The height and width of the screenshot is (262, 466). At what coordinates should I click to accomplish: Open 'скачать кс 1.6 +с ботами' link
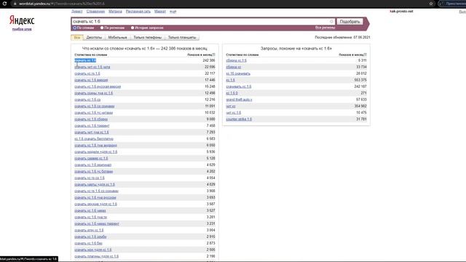pyautogui.click(x=94, y=172)
